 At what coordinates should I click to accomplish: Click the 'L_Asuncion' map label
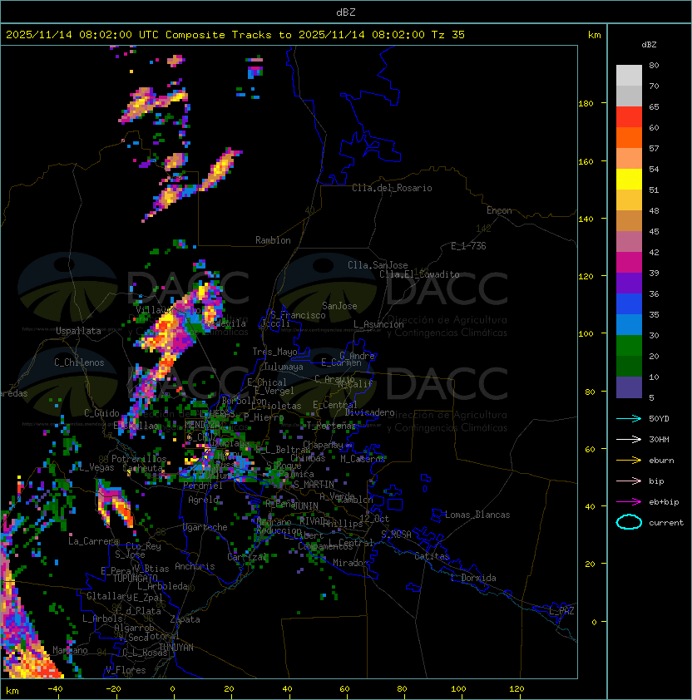(378, 324)
